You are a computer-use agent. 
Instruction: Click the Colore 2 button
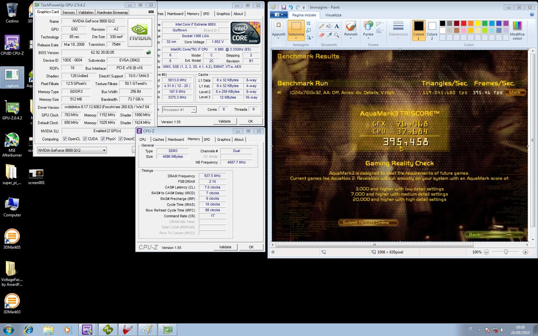tap(432, 30)
